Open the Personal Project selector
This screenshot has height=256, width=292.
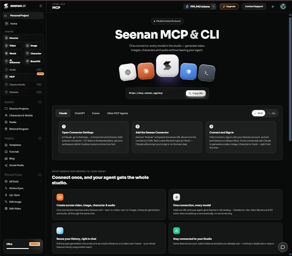23,15
